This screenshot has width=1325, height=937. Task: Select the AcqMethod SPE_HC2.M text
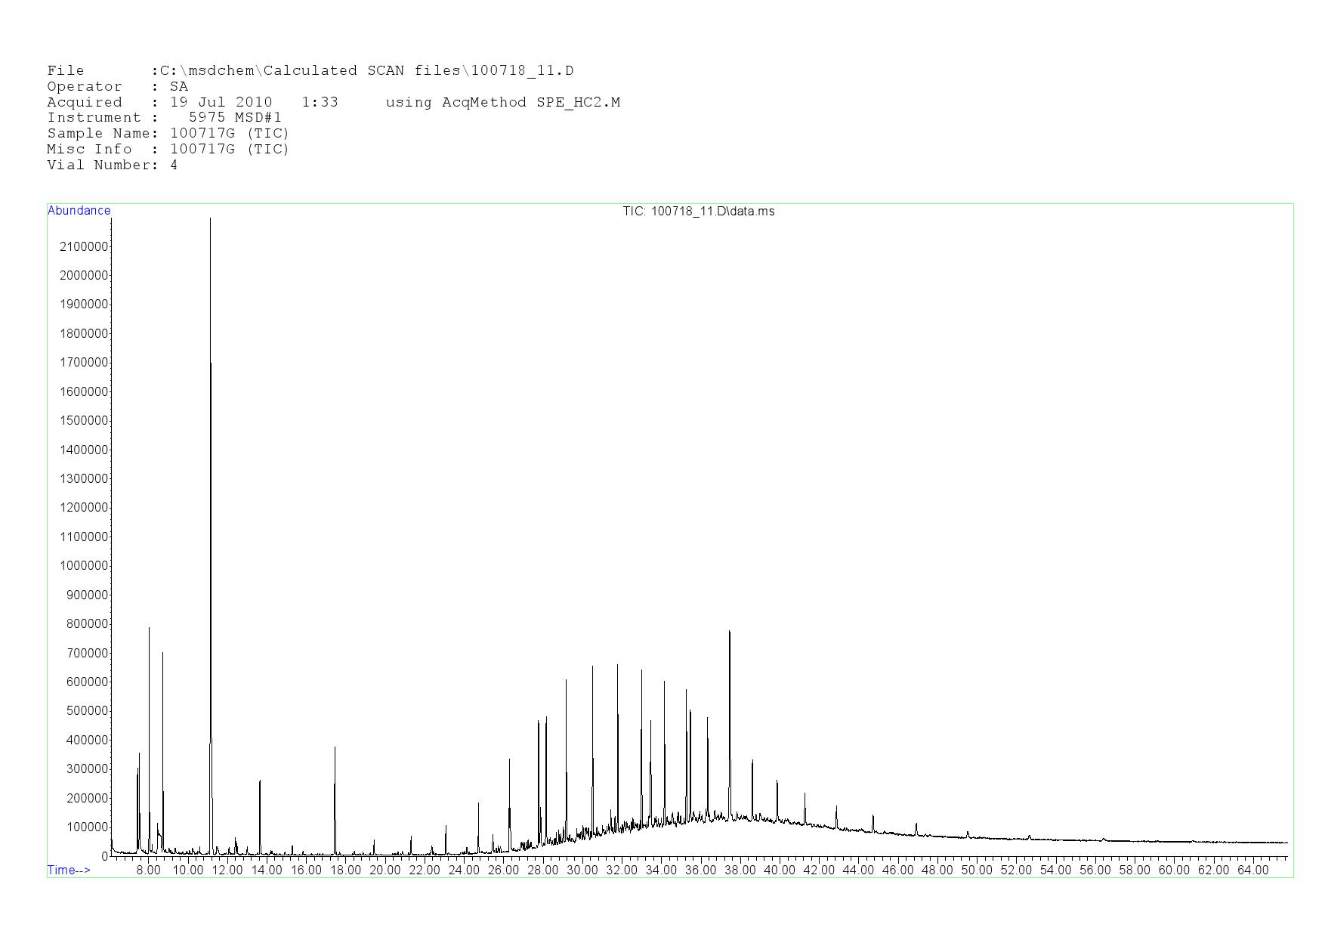point(502,102)
